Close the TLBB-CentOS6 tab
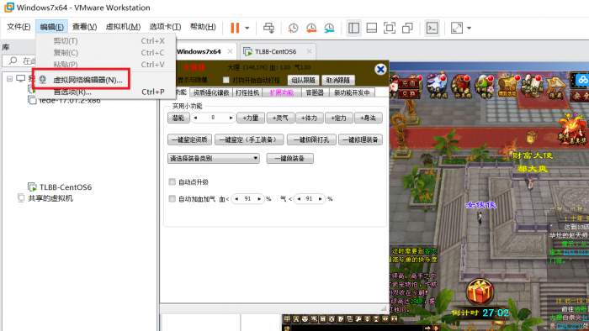The image size is (589, 331). pos(309,51)
